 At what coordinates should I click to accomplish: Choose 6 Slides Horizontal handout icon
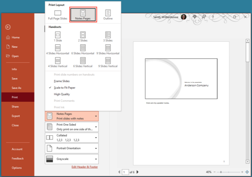(x=83, y=48)
